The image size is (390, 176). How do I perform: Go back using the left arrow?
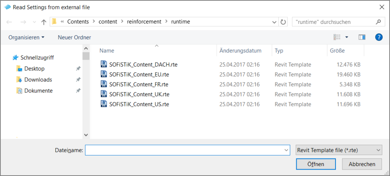coord(9,22)
